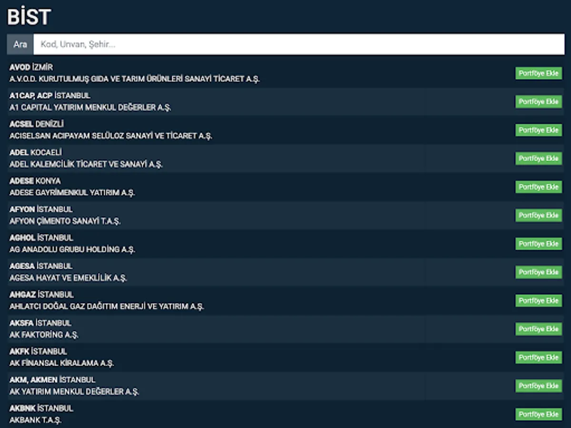The height and width of the screenshot is (428, 571).
Task: Select the ADEL KOCAELİ stock code
Action: click(36, 153)
